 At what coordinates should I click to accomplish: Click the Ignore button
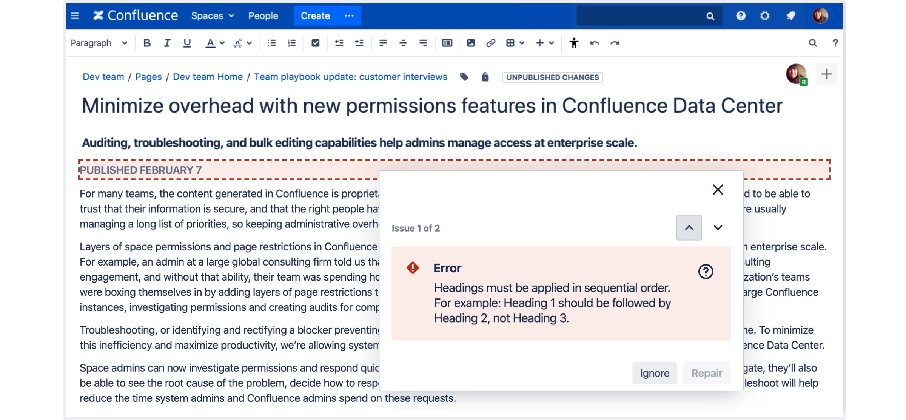655,373
